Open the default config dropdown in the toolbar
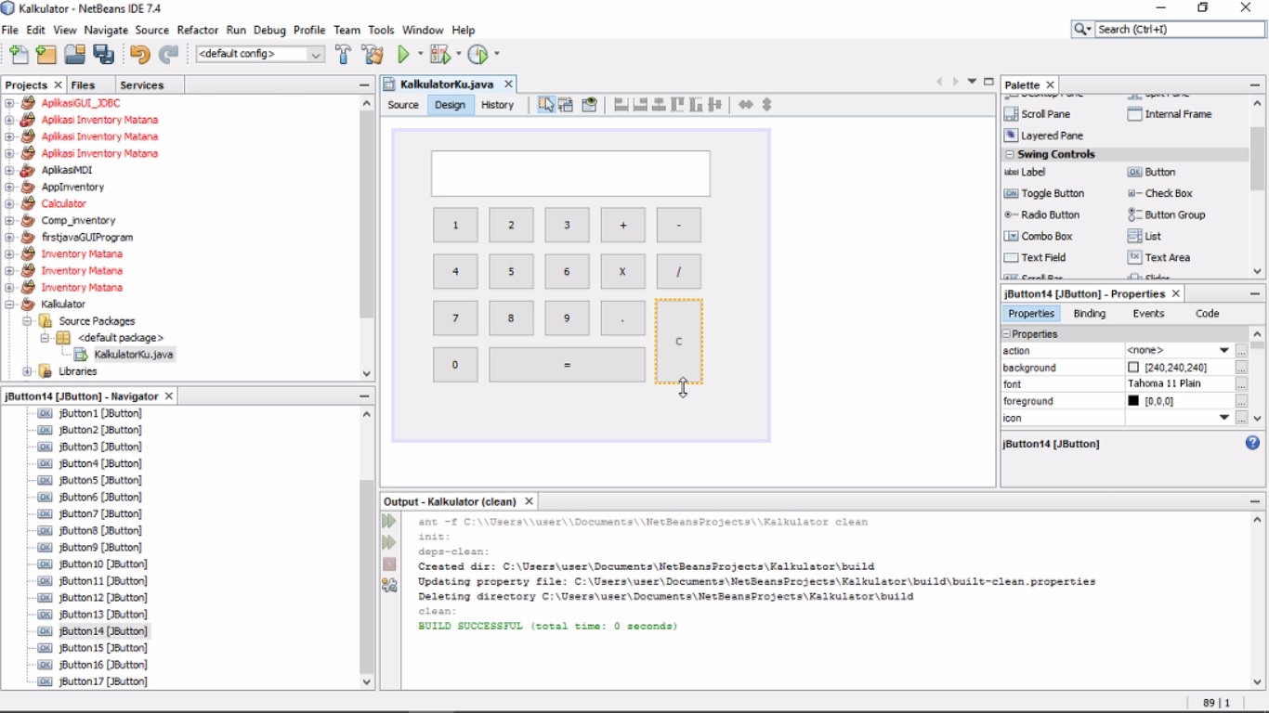 coord(314,54)
